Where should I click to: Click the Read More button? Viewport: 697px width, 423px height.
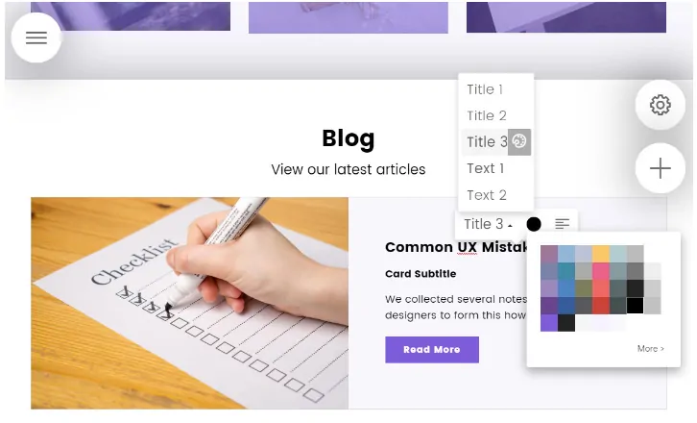(x=432, y=350)
